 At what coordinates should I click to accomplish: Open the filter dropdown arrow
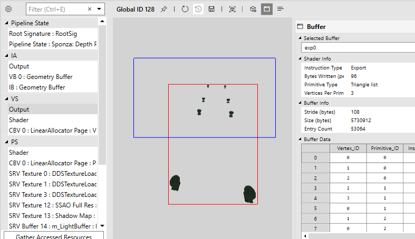pyautogui.click(x=99, y=9)
